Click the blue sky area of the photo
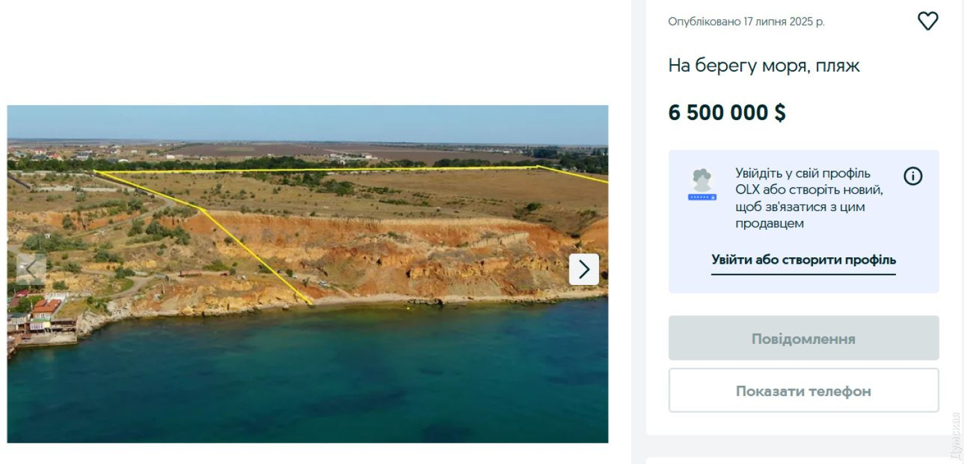This screenshot has height=464, width=964. click(308, 123)
